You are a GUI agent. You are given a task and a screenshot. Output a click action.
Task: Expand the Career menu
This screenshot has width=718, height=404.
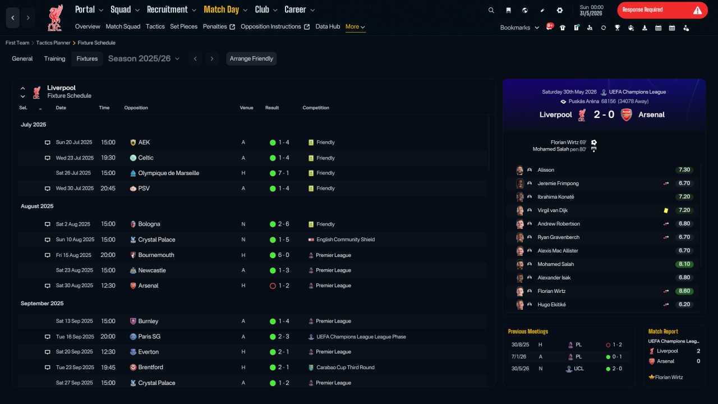300,10
